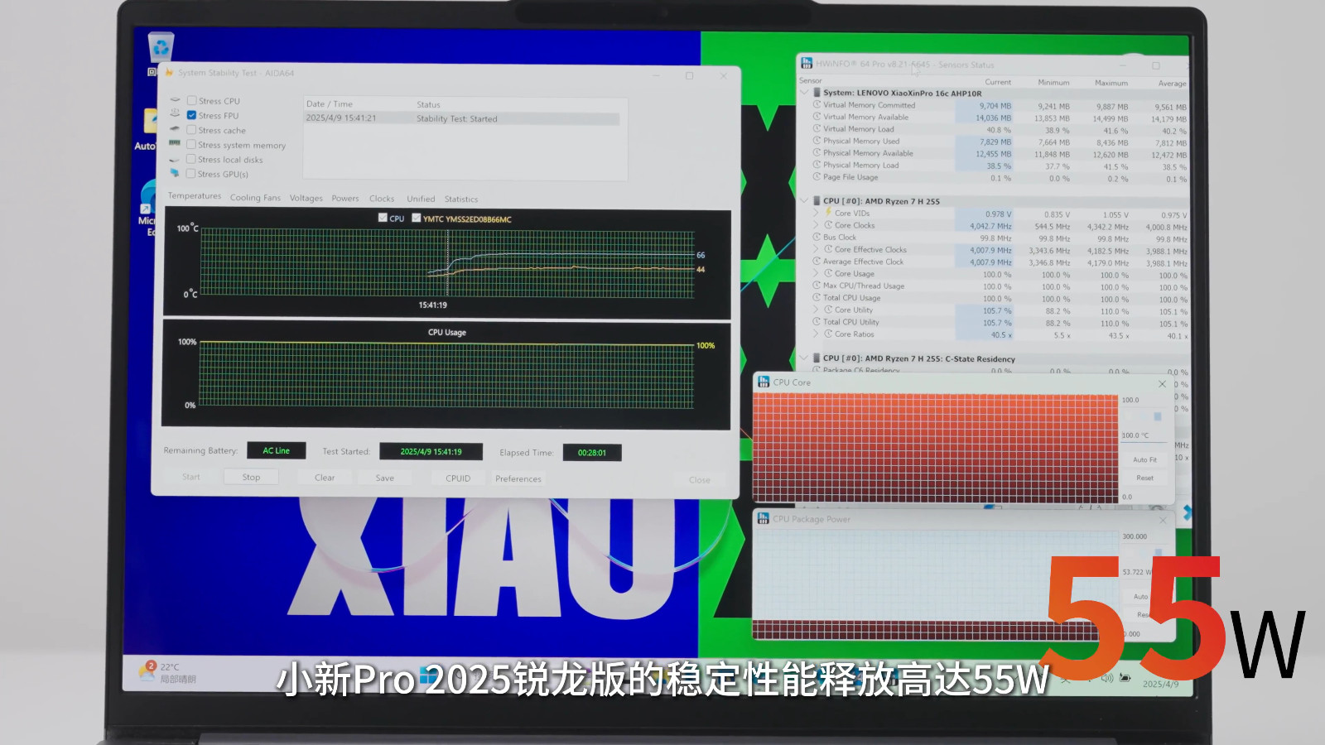The width and height of the screenshot is (1325, 745).
Task: Click the volume speaker icon in system tray
Action: (x=1107, y=678)
